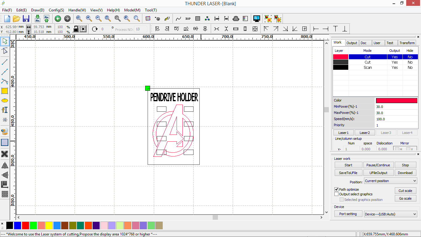Click the rotate icon next to the angle field
This screenshot has height=237, width=421.
[x=95, y=29]
